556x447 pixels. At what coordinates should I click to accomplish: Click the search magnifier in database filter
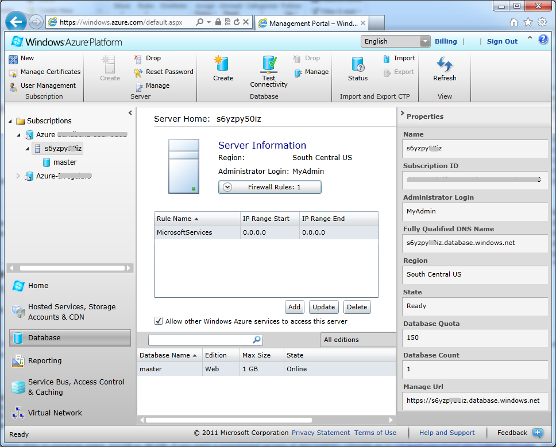pyautogui.click(x=257, y=339)
